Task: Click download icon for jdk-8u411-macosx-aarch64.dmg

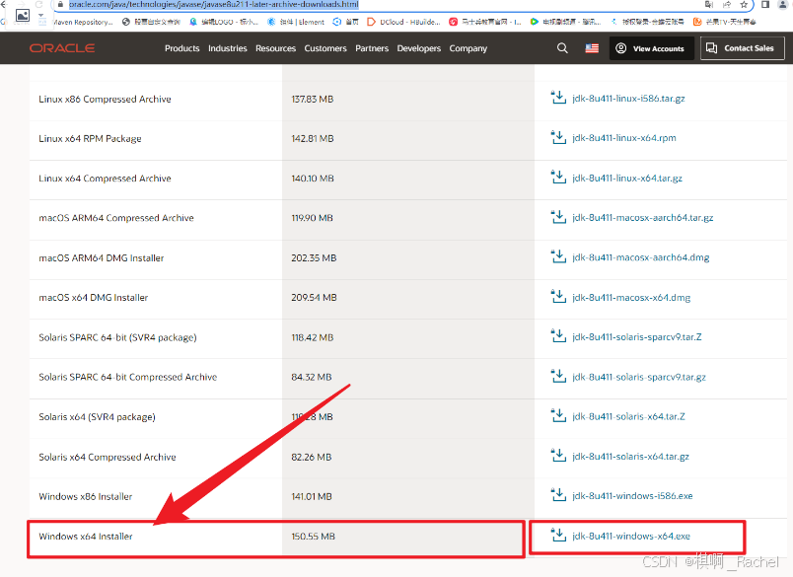Action: 558,256
